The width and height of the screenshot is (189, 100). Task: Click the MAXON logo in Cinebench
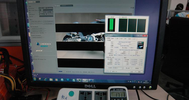[x=39, y=50]
